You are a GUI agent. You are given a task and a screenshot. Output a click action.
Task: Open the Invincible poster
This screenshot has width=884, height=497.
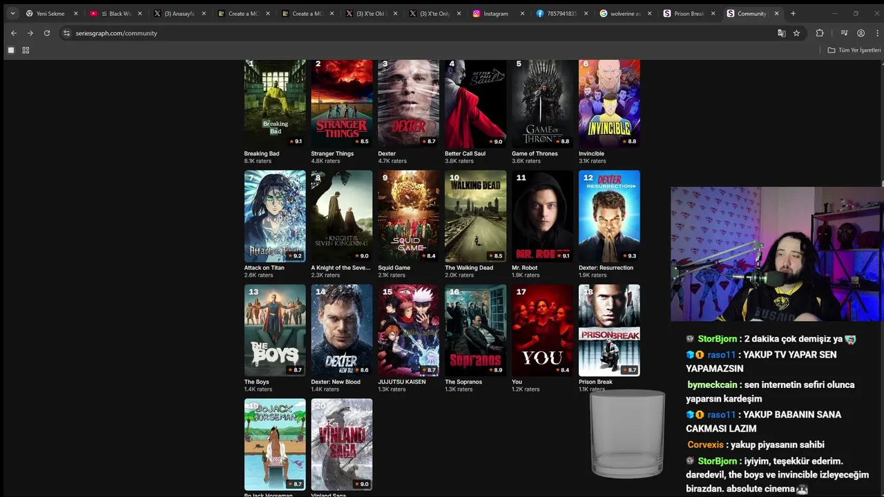tap(609, 103)
